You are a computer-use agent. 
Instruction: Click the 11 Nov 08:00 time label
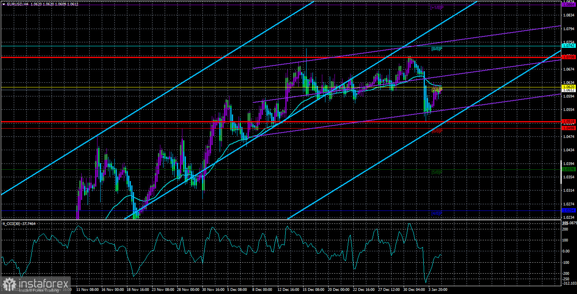click(87, 290)
